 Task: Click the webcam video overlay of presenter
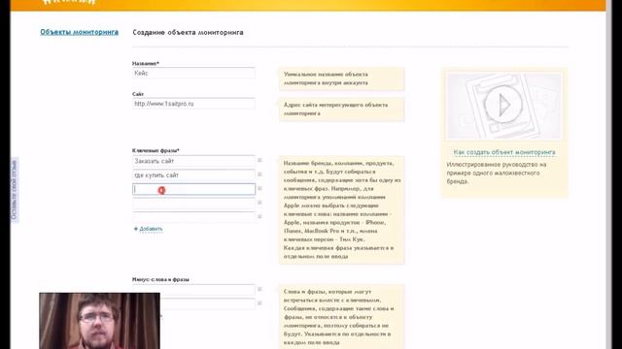(99, 321)
